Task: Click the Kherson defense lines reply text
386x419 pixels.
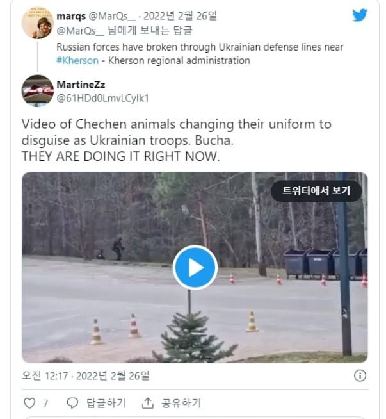Action: (200, 54)
